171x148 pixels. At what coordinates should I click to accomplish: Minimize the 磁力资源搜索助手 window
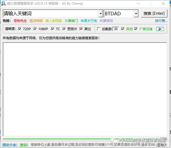pyautogui.click(x=138, y=4)
